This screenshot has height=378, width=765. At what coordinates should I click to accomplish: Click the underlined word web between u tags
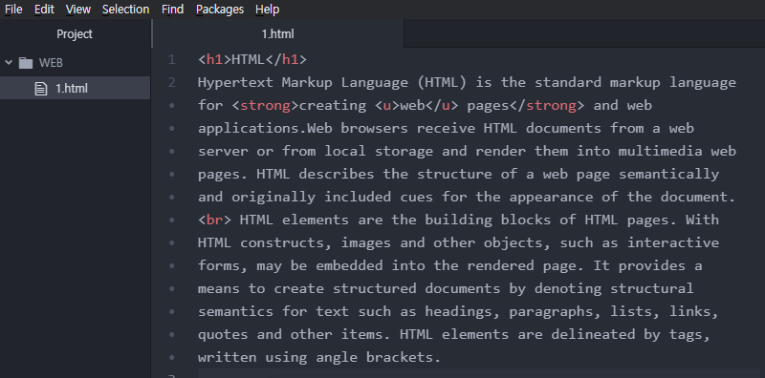[x=412, y=106]
